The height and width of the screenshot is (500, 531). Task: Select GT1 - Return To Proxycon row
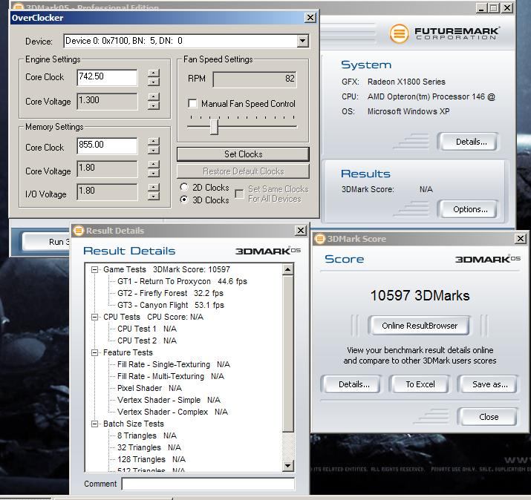tap(182, 281)
